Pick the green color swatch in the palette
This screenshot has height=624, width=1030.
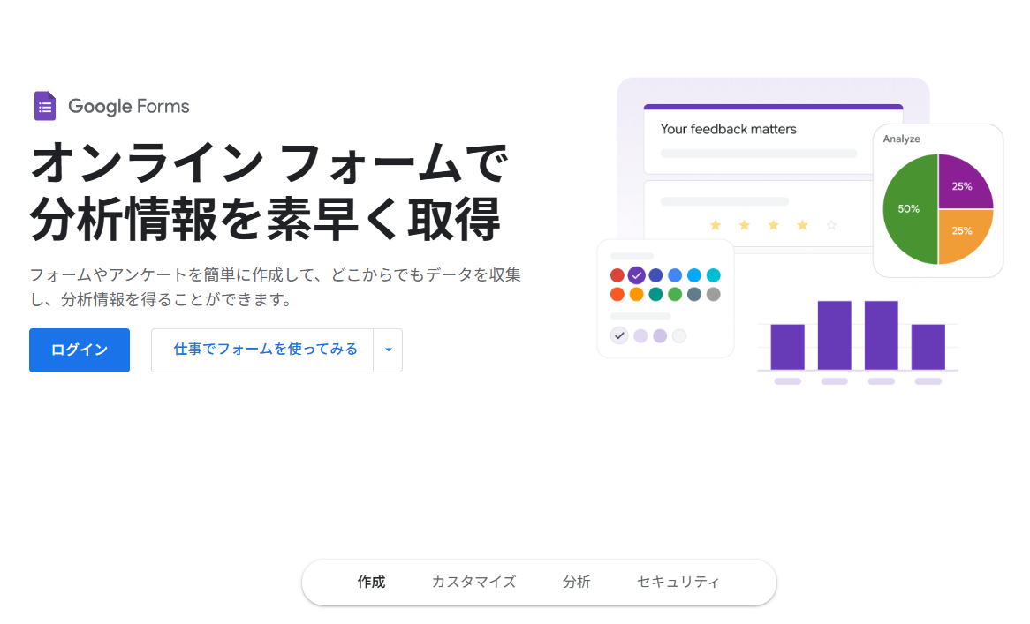point(675,295)
